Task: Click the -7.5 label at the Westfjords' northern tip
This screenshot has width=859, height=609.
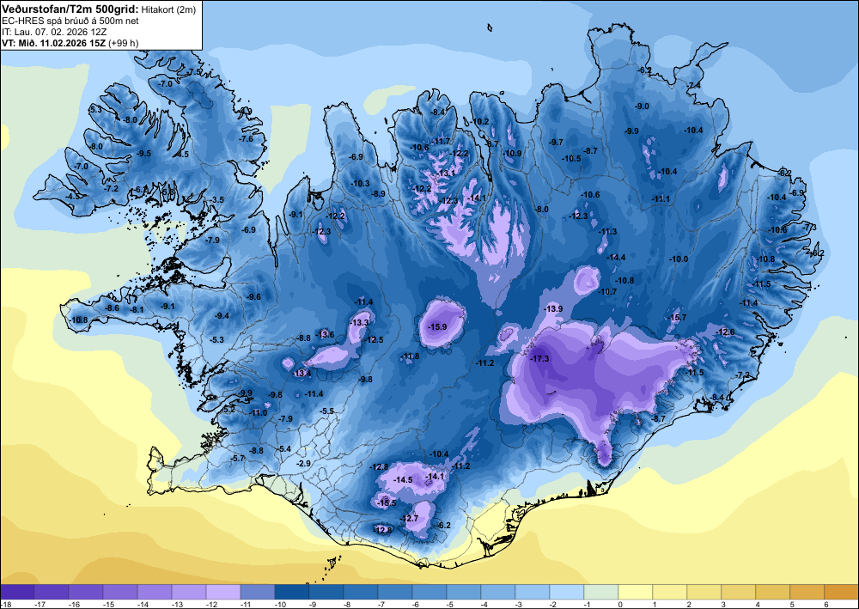Action: (x=194, y=72)
